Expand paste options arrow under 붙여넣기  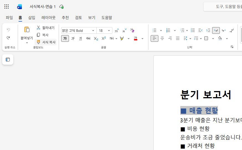click(27, 43)
